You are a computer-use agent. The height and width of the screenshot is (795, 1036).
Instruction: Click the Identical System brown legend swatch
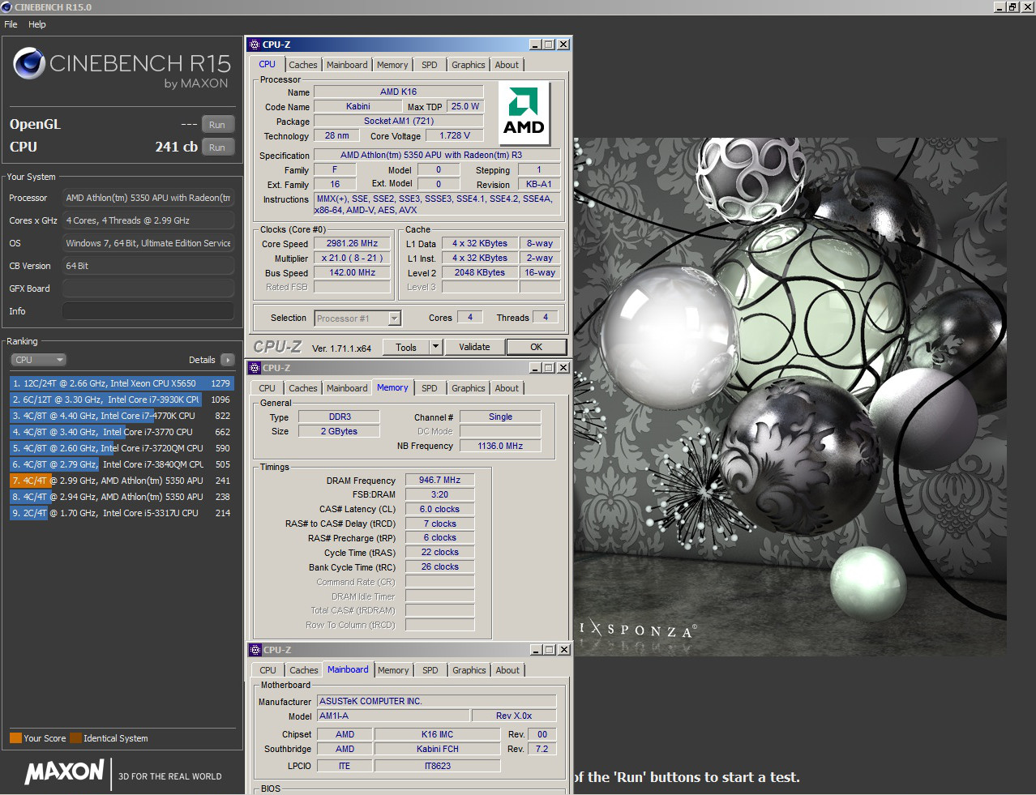(75, 738)
